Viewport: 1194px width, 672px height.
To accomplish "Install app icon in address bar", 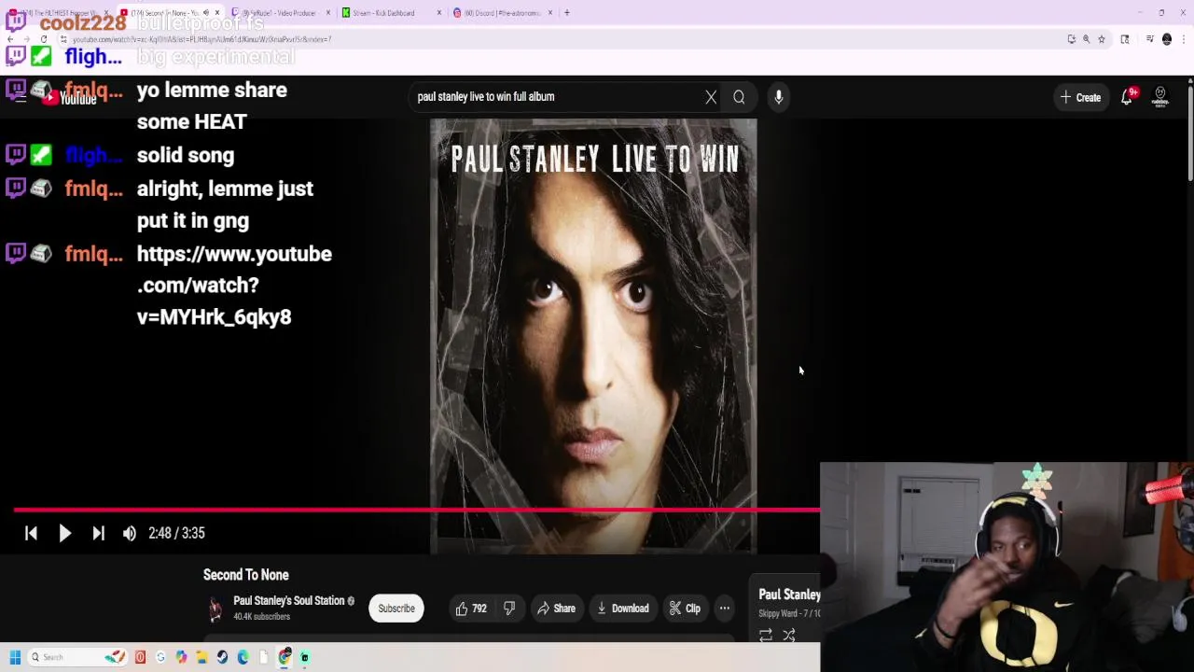I will 1071,39.
